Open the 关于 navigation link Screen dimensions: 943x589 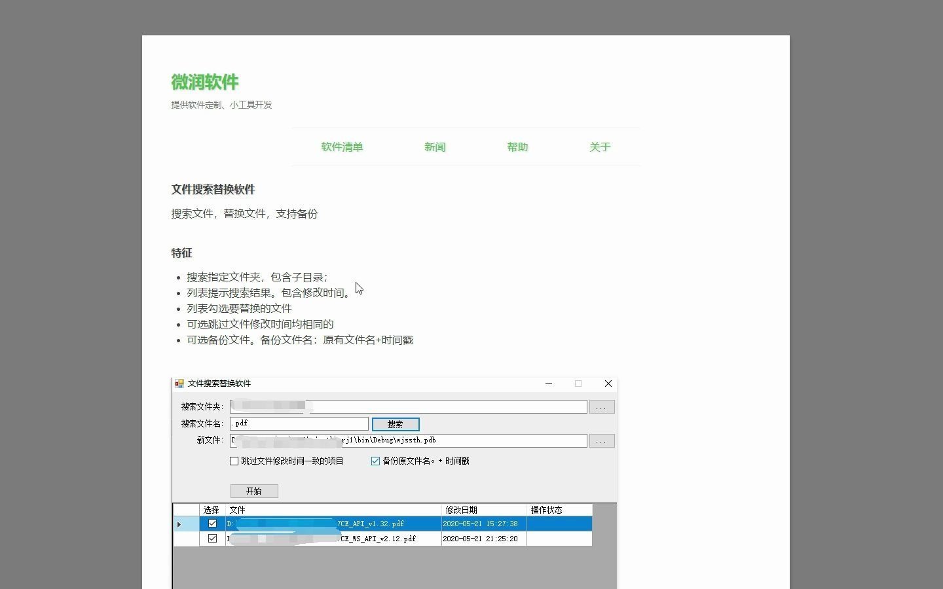(x=600, y=147)
